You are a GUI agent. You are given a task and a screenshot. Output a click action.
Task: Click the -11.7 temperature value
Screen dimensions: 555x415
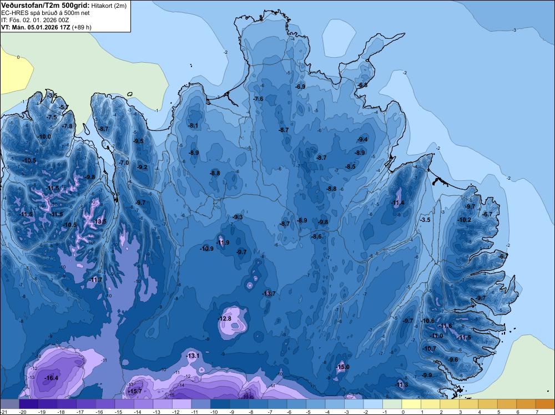[x=96, y=280]
